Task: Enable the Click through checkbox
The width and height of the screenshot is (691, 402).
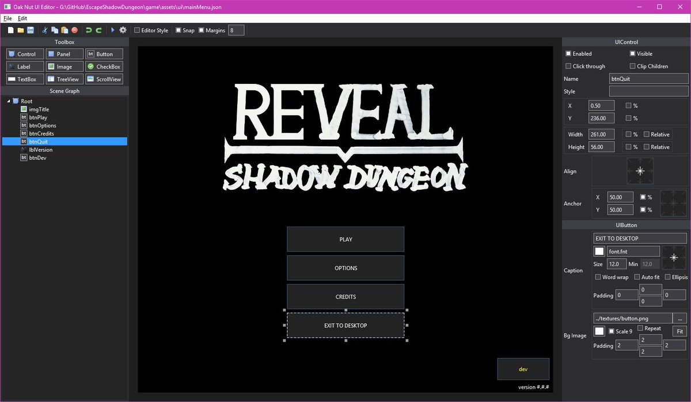Action: [568, 66]
